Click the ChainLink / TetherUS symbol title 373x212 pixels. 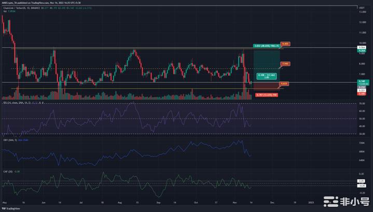[x=14, y=8]
